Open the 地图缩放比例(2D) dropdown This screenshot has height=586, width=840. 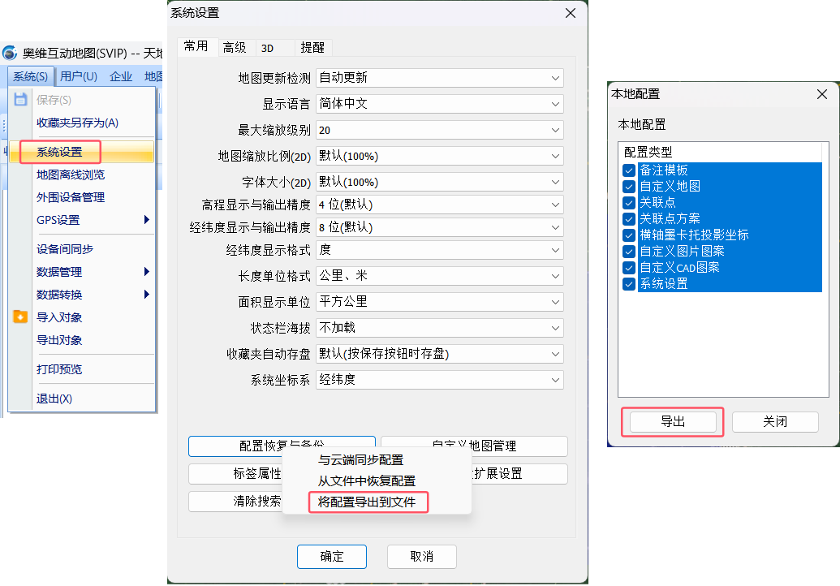(440, 156)
